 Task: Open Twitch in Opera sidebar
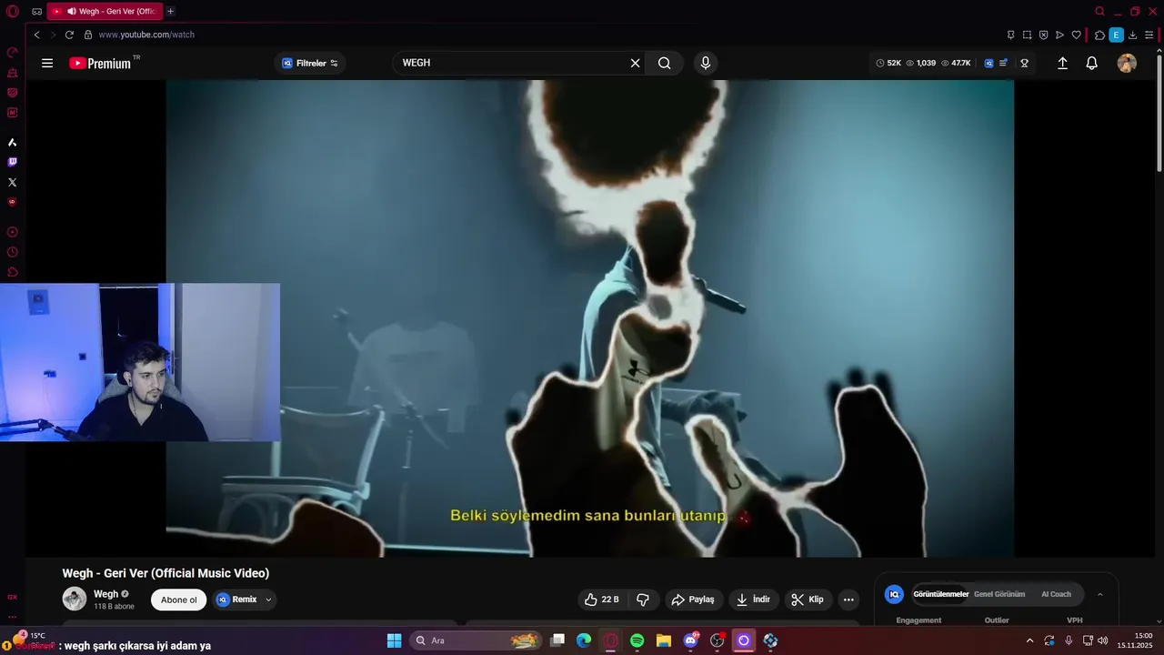[13, 162]
